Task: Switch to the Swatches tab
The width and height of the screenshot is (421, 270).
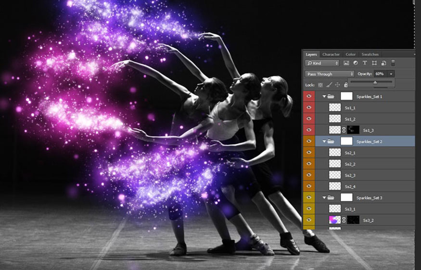Action: coord(370,54)
